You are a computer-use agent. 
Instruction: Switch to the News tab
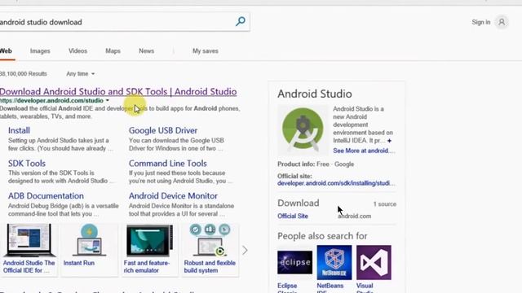click(x=146, y=50)
